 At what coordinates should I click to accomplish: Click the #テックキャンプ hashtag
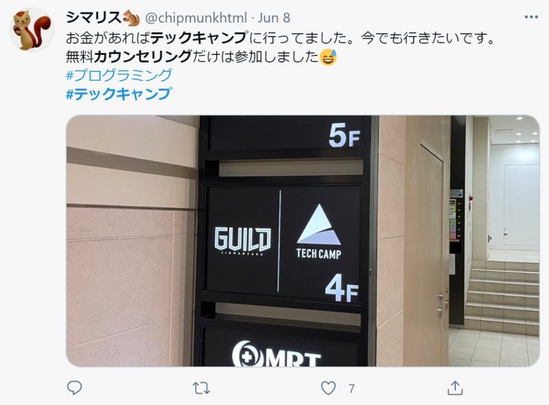click(119, 94)
